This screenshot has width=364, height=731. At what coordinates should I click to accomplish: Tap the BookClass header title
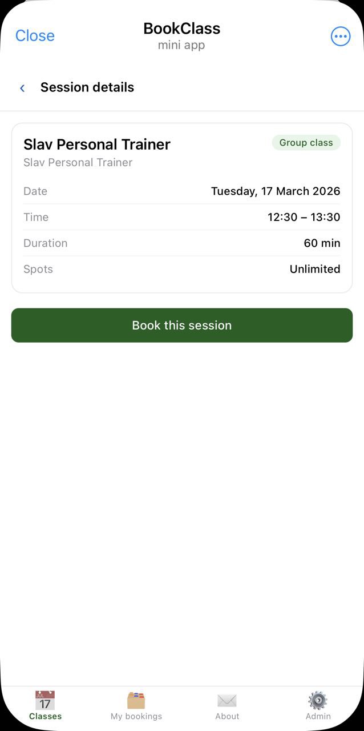181,29
